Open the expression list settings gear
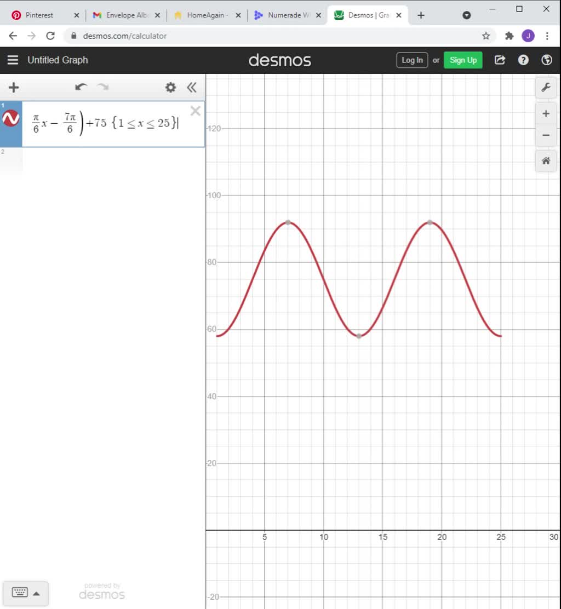Image resolution: width=561 pixels, height=609 pixels. coord(171,88)
